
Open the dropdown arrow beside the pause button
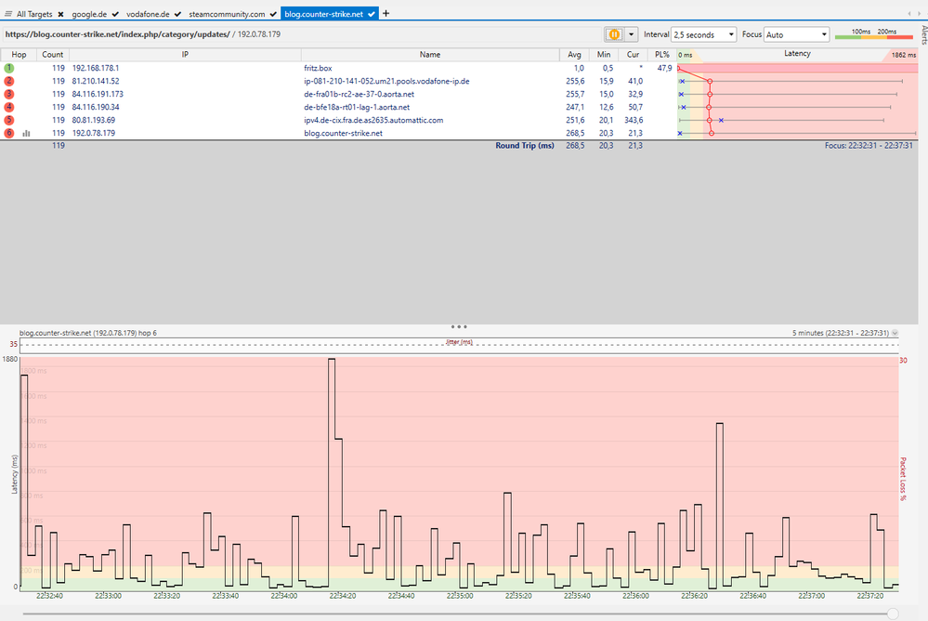[x=632, y=34]
